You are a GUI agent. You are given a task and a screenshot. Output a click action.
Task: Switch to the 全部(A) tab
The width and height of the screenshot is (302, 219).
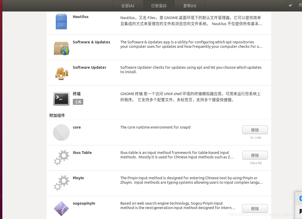click(128, 5)
